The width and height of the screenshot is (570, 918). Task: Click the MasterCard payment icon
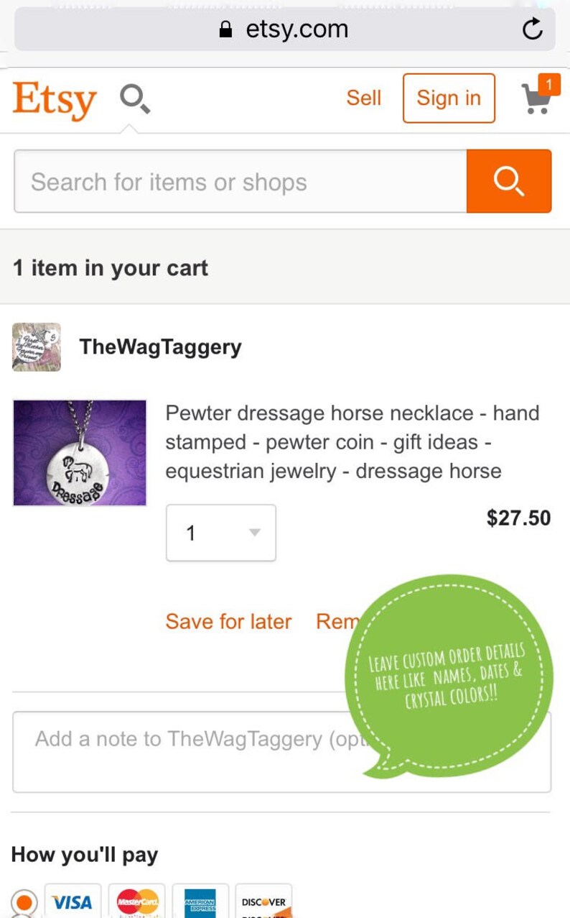coord(137,901)
